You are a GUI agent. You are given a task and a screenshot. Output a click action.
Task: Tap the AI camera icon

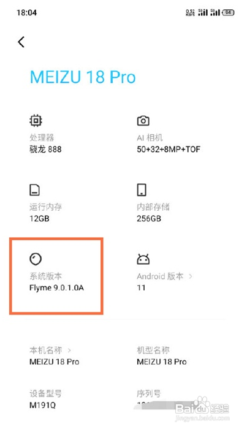143,121
